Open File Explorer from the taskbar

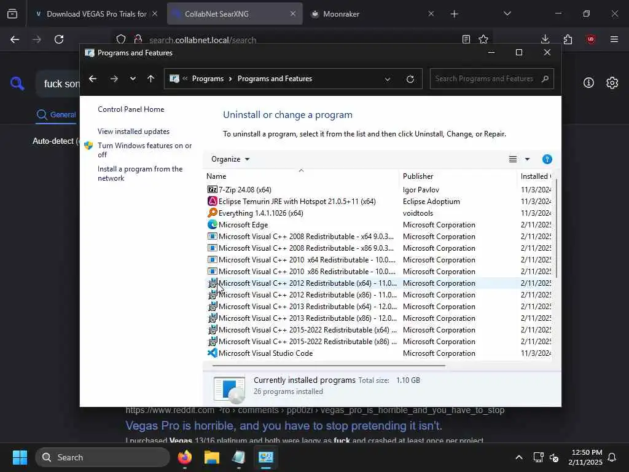tap(211, 457)
